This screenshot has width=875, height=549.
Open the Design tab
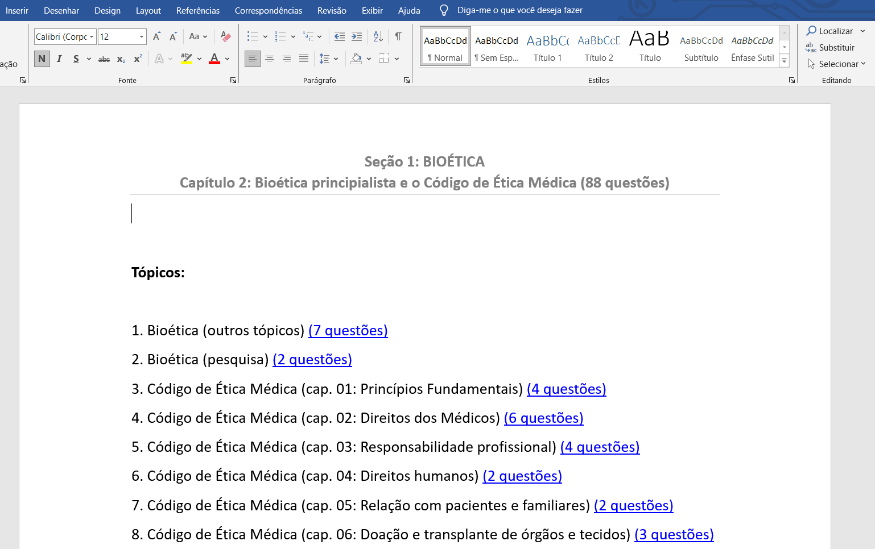pos(108,10)
